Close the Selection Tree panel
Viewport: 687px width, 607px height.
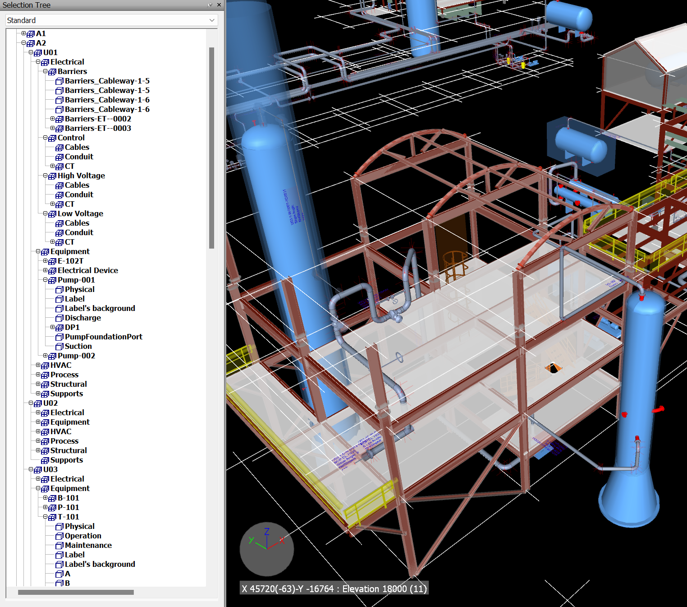coord(219,5)
